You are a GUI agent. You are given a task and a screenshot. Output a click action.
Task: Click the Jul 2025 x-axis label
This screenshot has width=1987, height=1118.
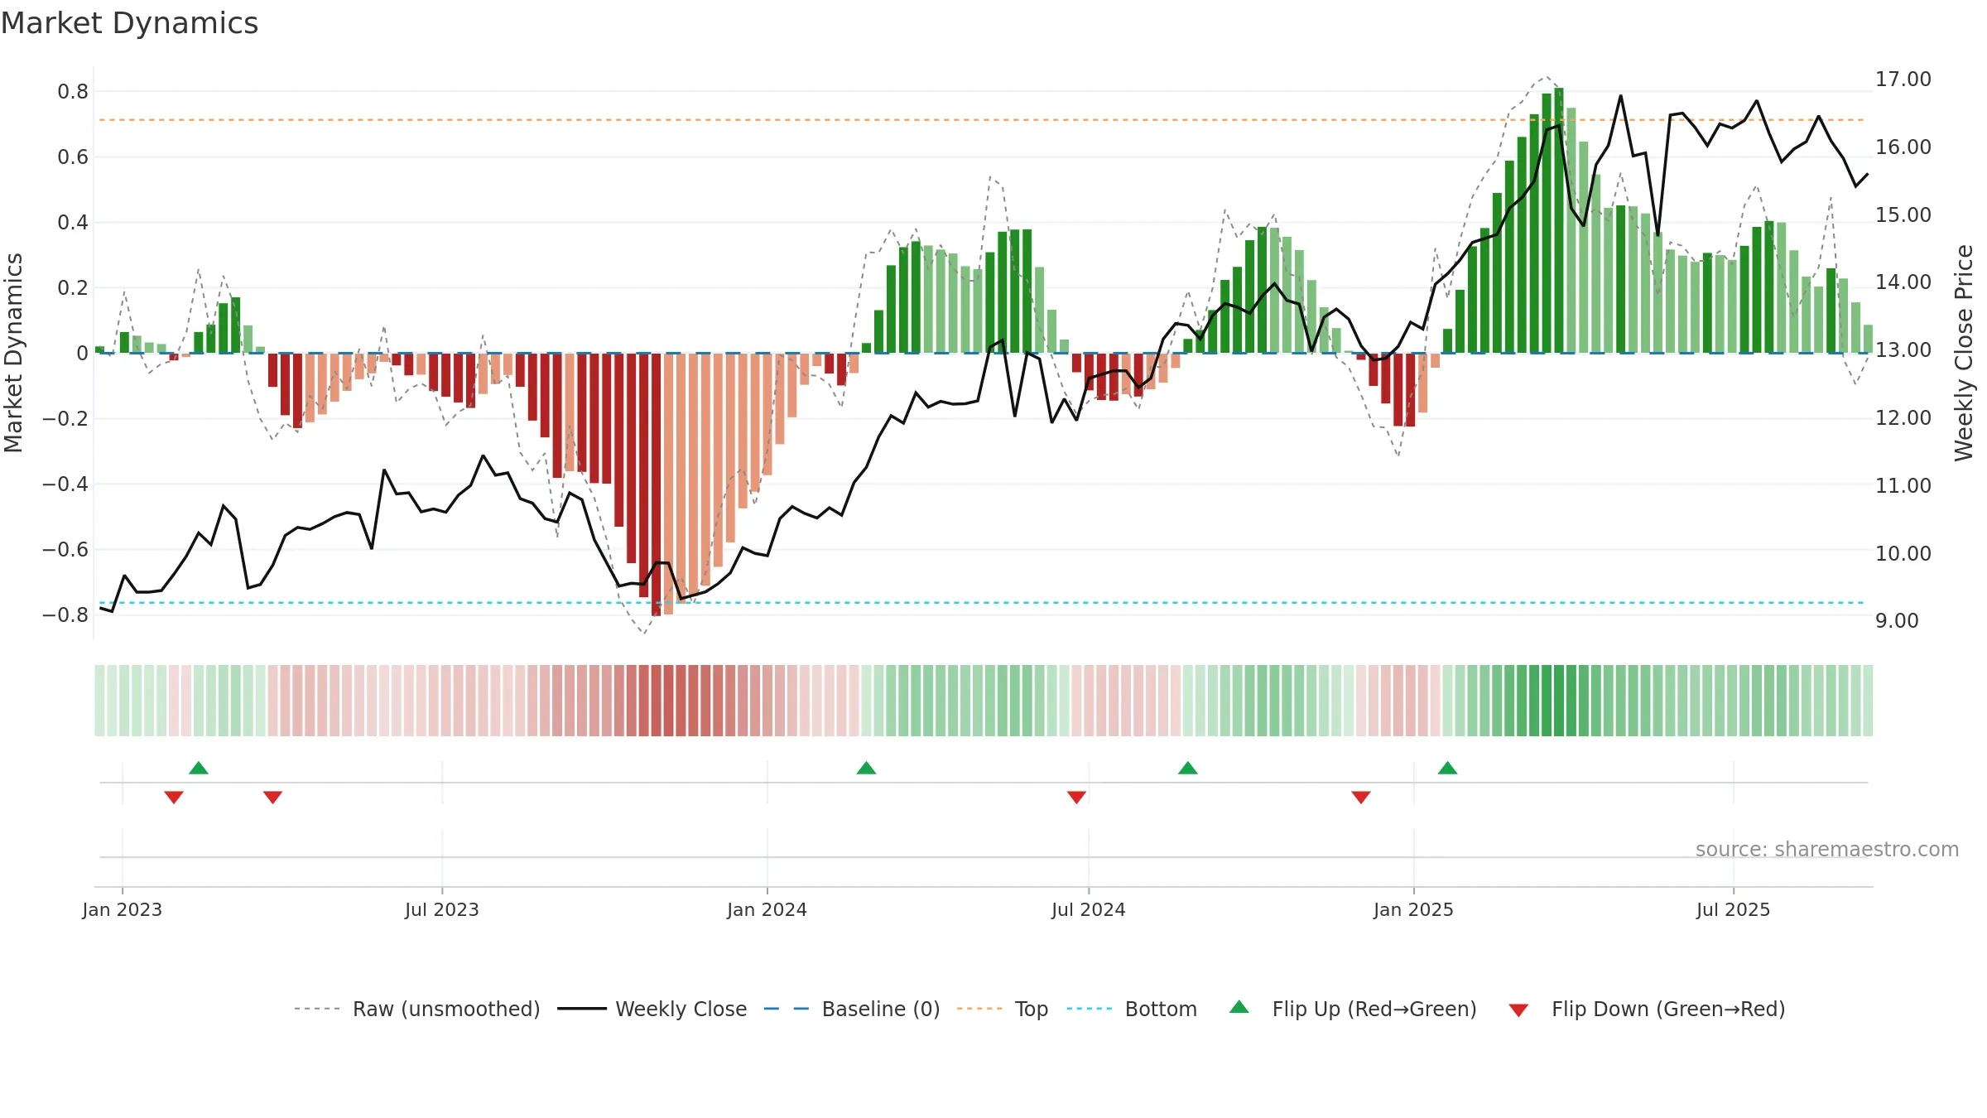[1734, 909]
